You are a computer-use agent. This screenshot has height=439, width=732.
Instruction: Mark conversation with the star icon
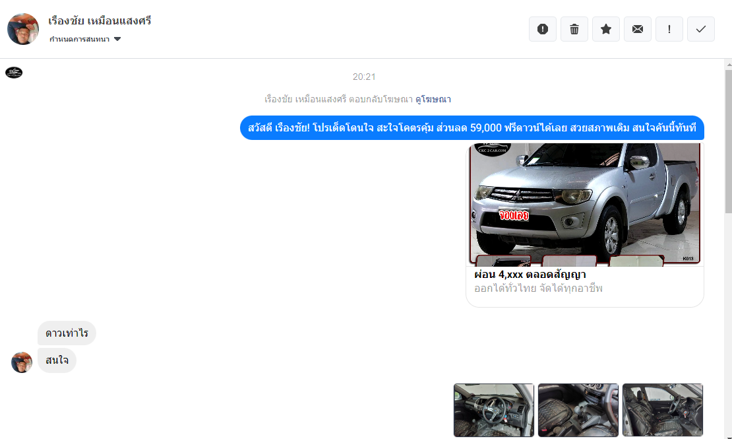tap(606, 29)
